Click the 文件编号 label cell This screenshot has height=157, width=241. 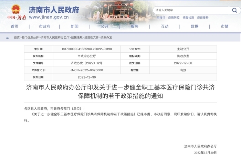pos(39,63)
